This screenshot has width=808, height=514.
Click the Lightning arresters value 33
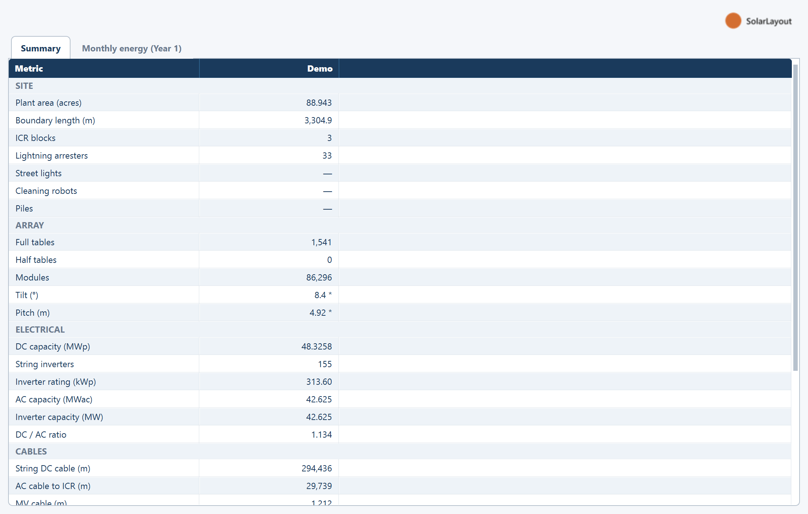[327, 156]
